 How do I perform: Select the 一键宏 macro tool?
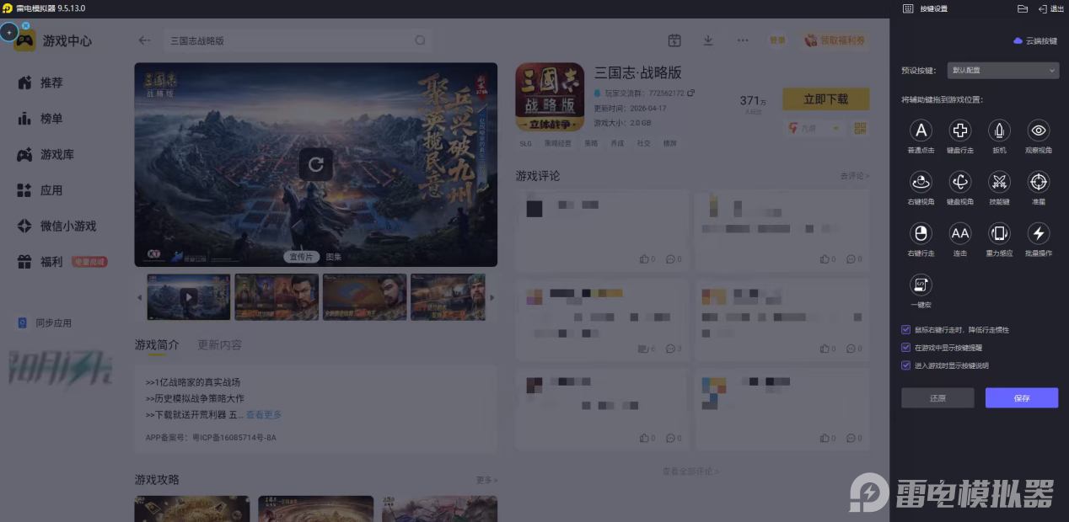coord(921,285)
